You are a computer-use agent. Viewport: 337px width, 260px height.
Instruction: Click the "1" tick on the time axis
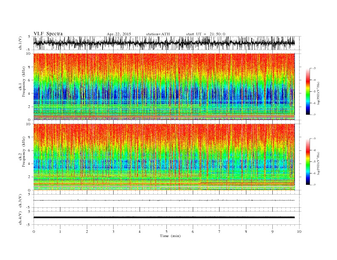60,232
